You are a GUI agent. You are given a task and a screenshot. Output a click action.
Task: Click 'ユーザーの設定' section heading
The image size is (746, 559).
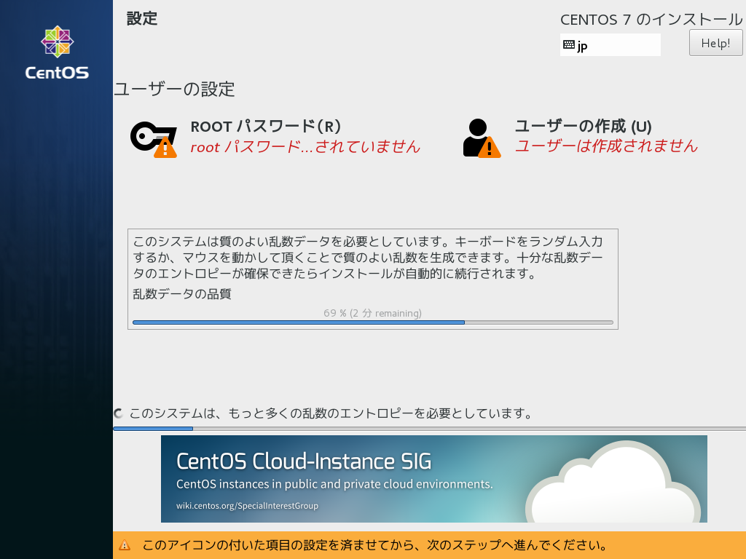click(x=174, y=89)
